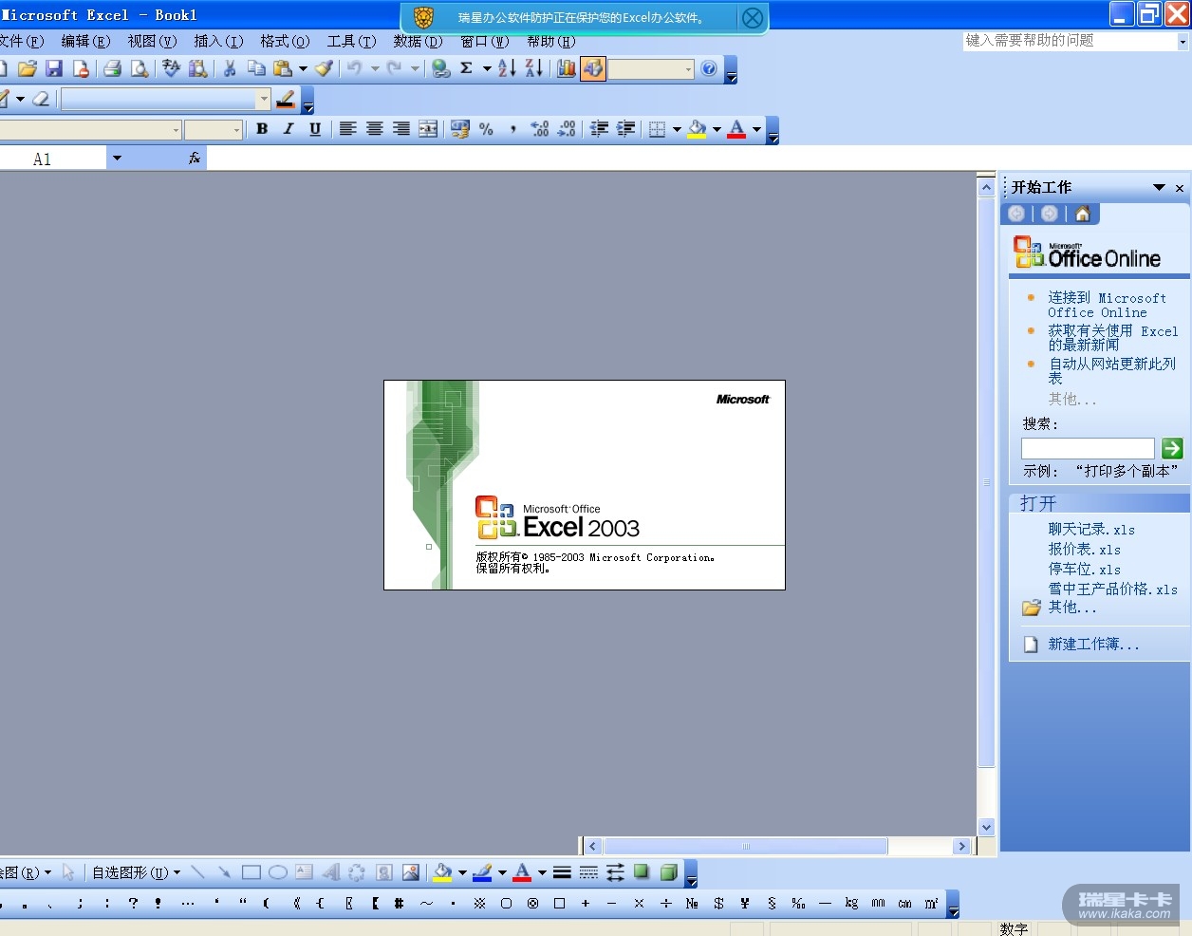Image resolution: width=1192 pixels, height=936 pixels.
Task: Click the Save icon in the toolbar
Action: [x=54, y=68]
